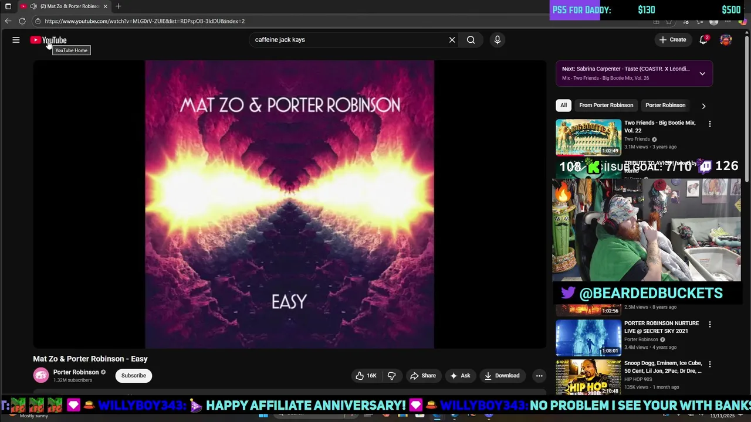
Task: Open the YouTube guide hamburger menu
Action: (16, 40)
